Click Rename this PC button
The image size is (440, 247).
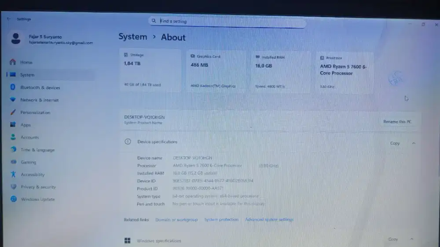click(397, 122)
